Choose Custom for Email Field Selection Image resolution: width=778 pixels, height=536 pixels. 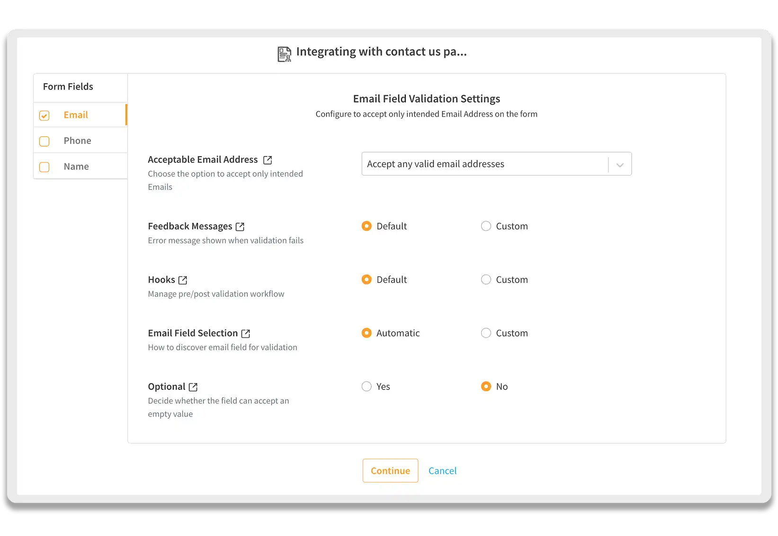486,333
